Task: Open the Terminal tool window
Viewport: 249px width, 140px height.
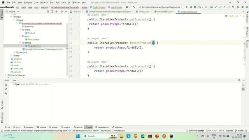Action: point(42,127)
